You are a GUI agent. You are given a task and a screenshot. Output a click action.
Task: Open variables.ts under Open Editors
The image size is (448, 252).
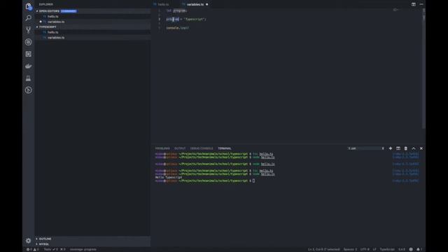click(93, 22)
